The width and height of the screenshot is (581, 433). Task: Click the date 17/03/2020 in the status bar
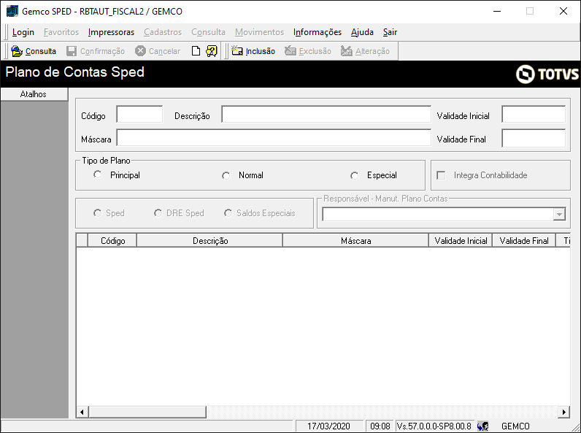[328, 426]
